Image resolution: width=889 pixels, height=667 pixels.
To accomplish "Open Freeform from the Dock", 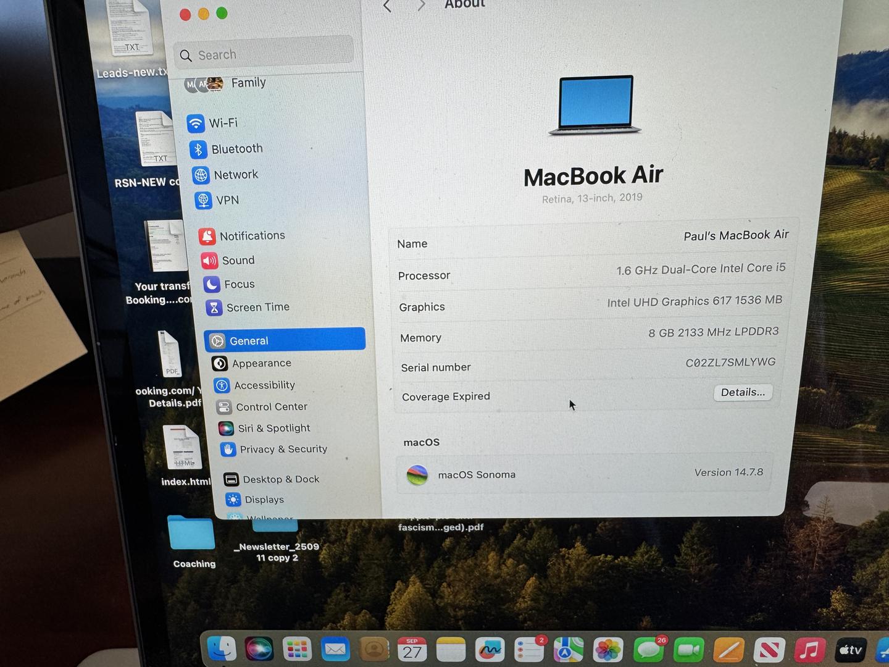I will click(x=490, y=650).
